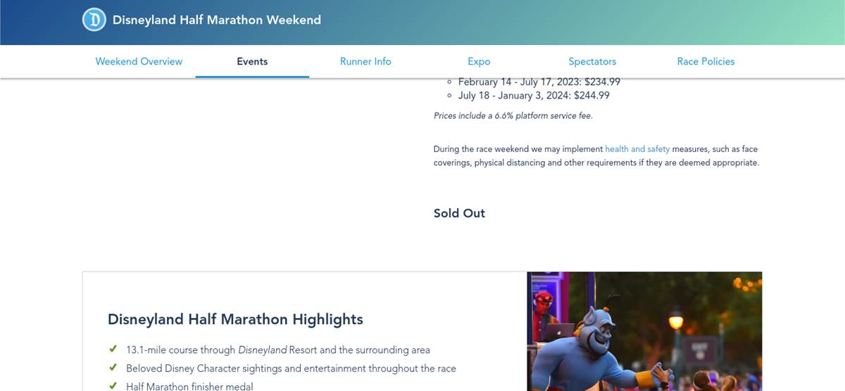Image resolution: width=845 pixels, height=391 pixels.
Task: Click the Beloved Disney Character sightings text
Action: [x=291, y=368]
